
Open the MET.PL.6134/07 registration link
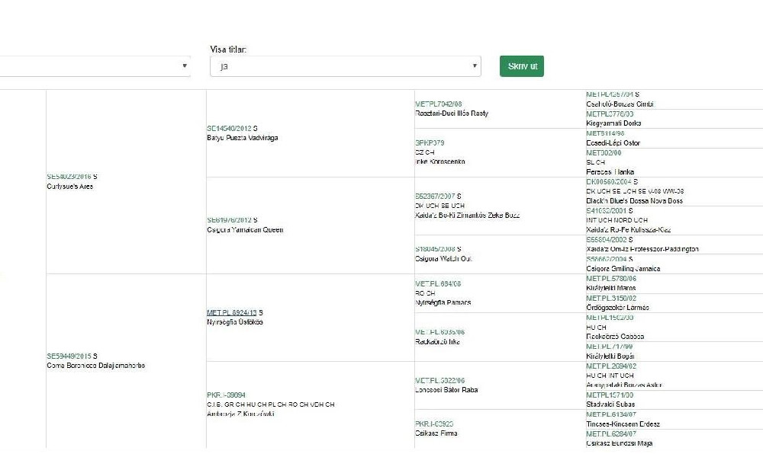click(611, 414)
